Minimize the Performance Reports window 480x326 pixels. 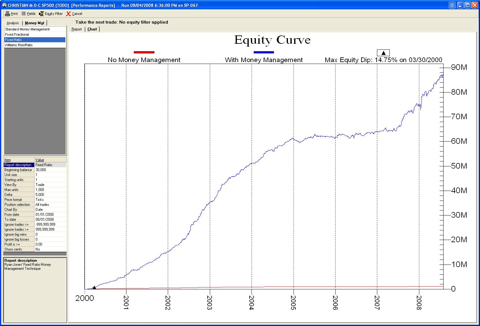(460, 5)
